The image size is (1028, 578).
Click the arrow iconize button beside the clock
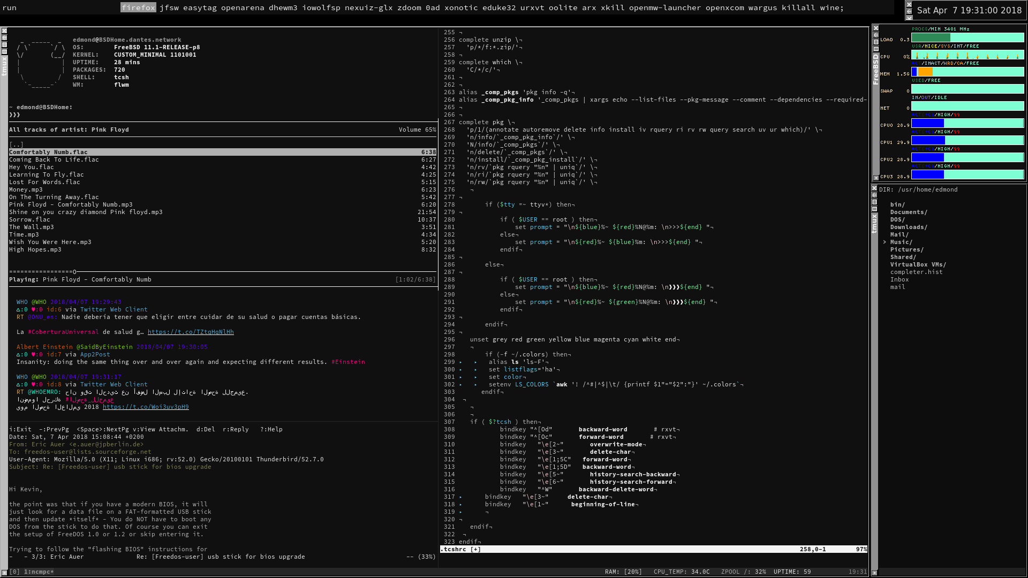(909, 11)
